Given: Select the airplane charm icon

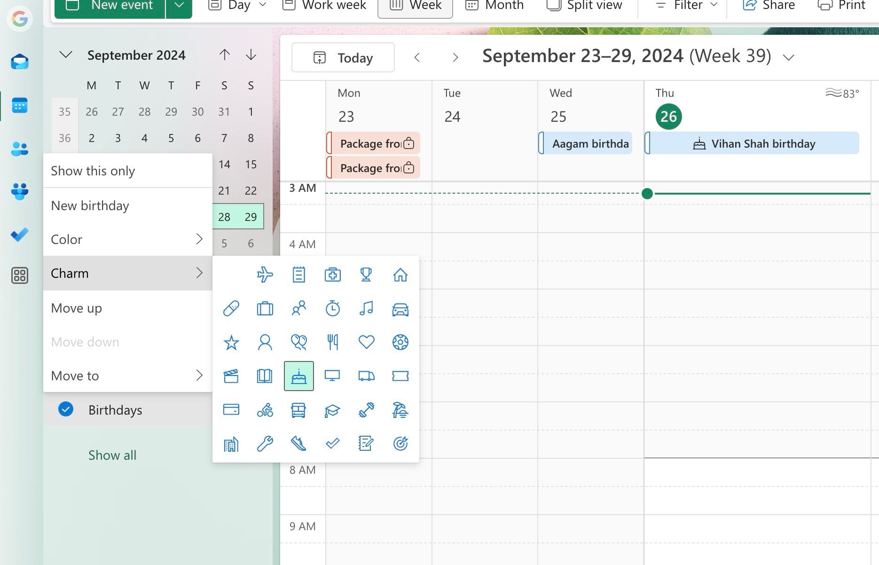Looking at the screenshot, I should [265, 275].
